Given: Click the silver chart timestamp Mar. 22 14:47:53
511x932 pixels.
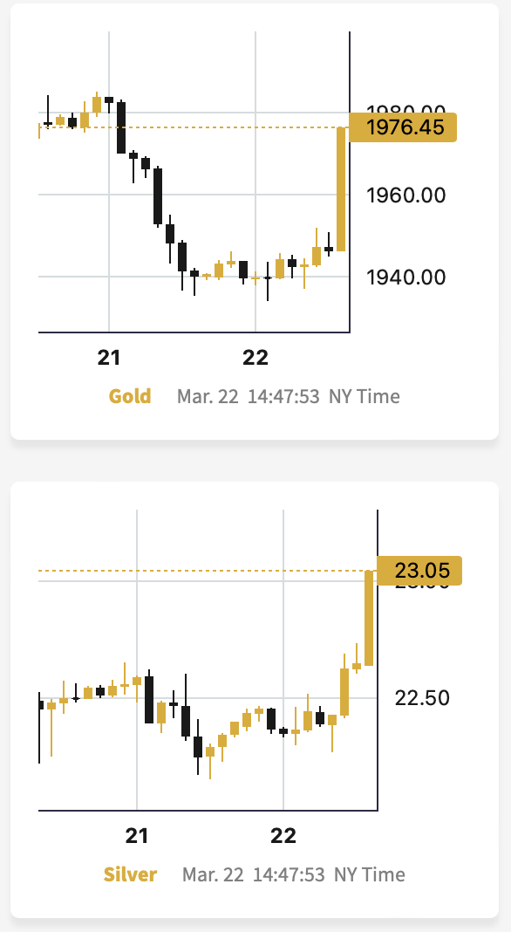Looking at the screenshot, I should pos(255,875).
